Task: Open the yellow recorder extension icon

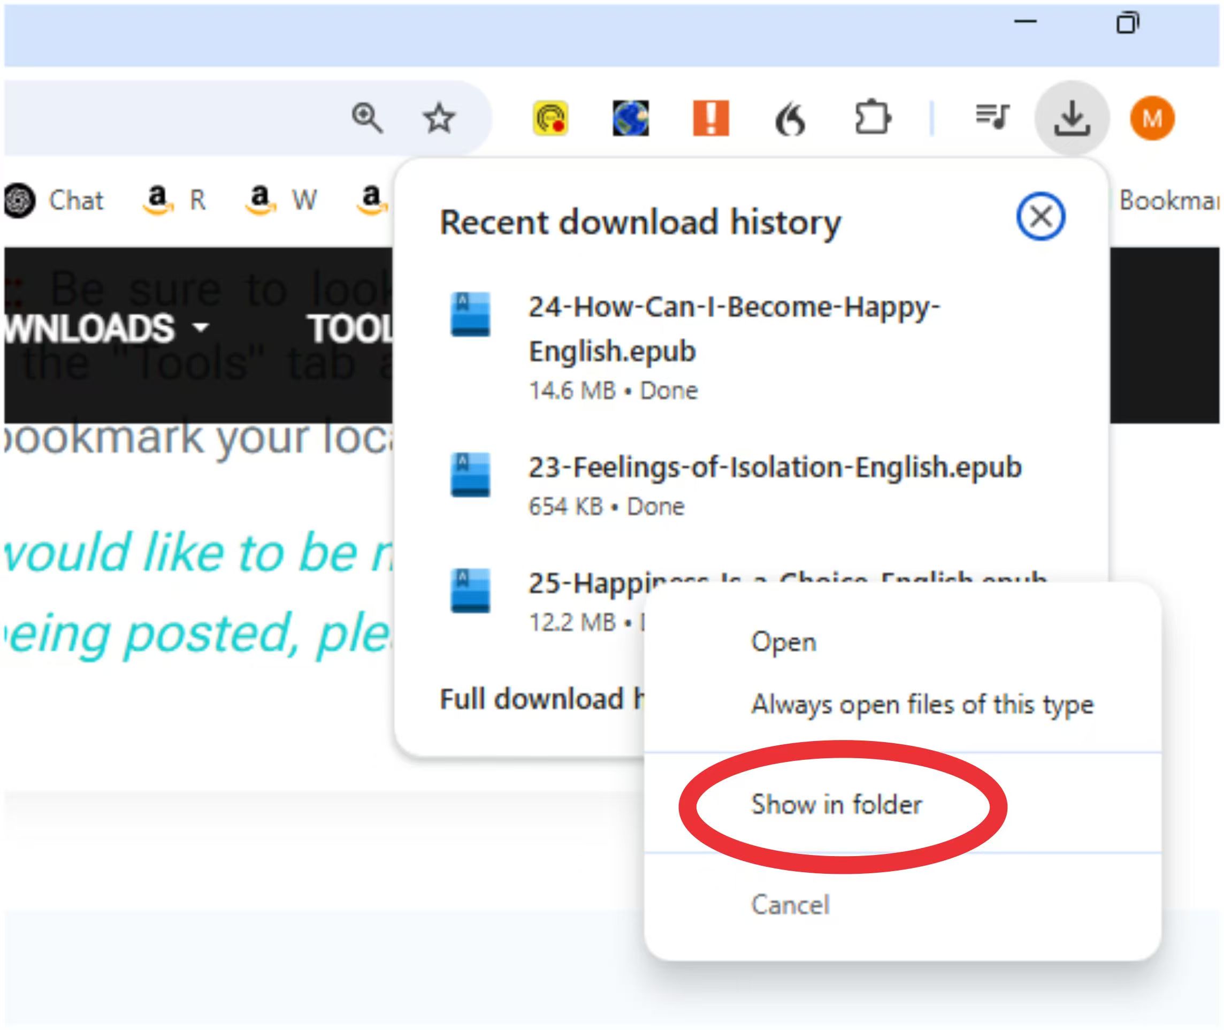Action: point(550,118)
